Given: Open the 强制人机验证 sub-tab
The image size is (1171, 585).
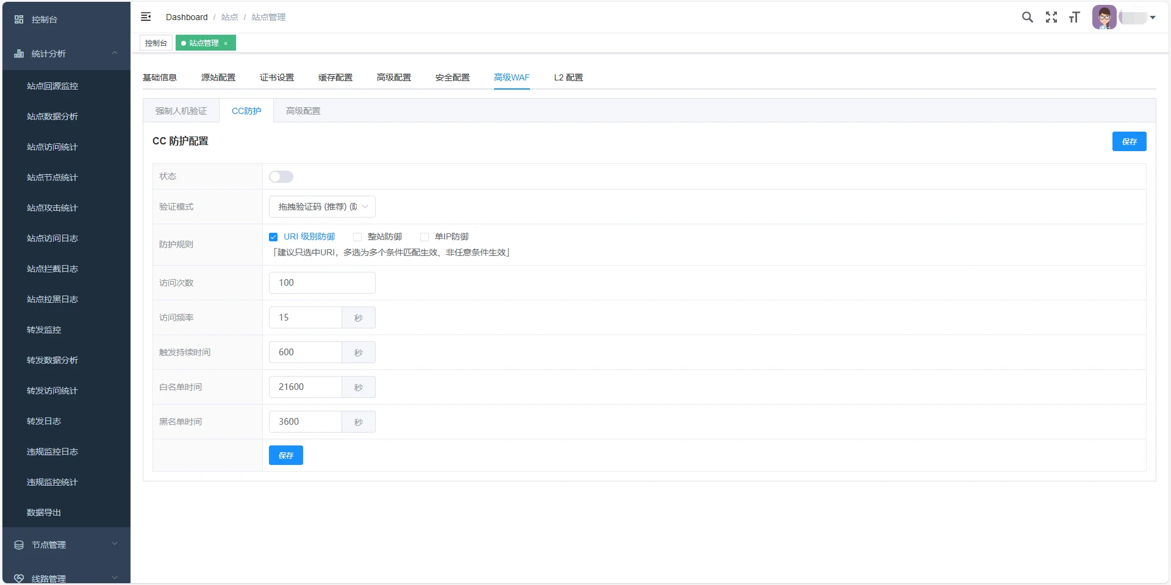Looking at the screenshot, I should (x=181, y=111).
